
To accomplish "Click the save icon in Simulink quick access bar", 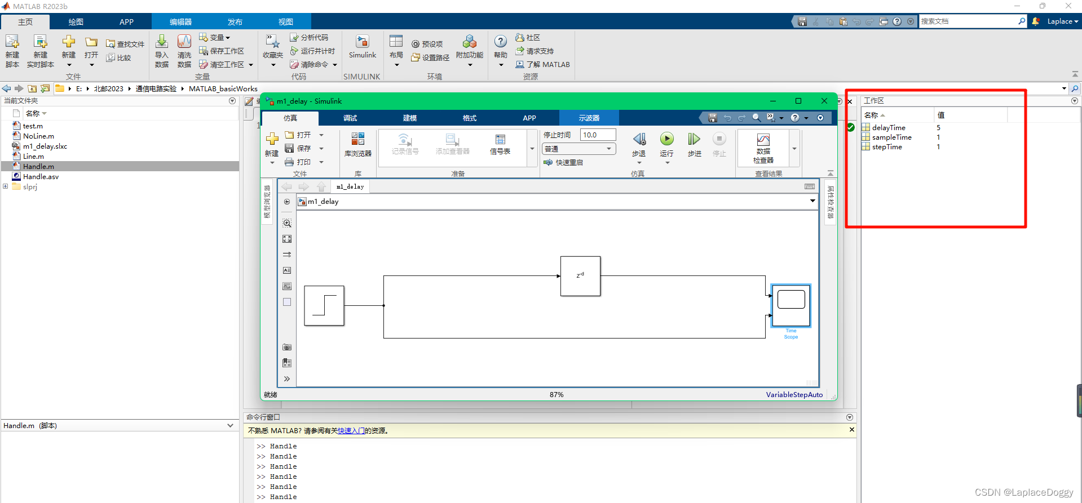I will [x=713, y=118].
